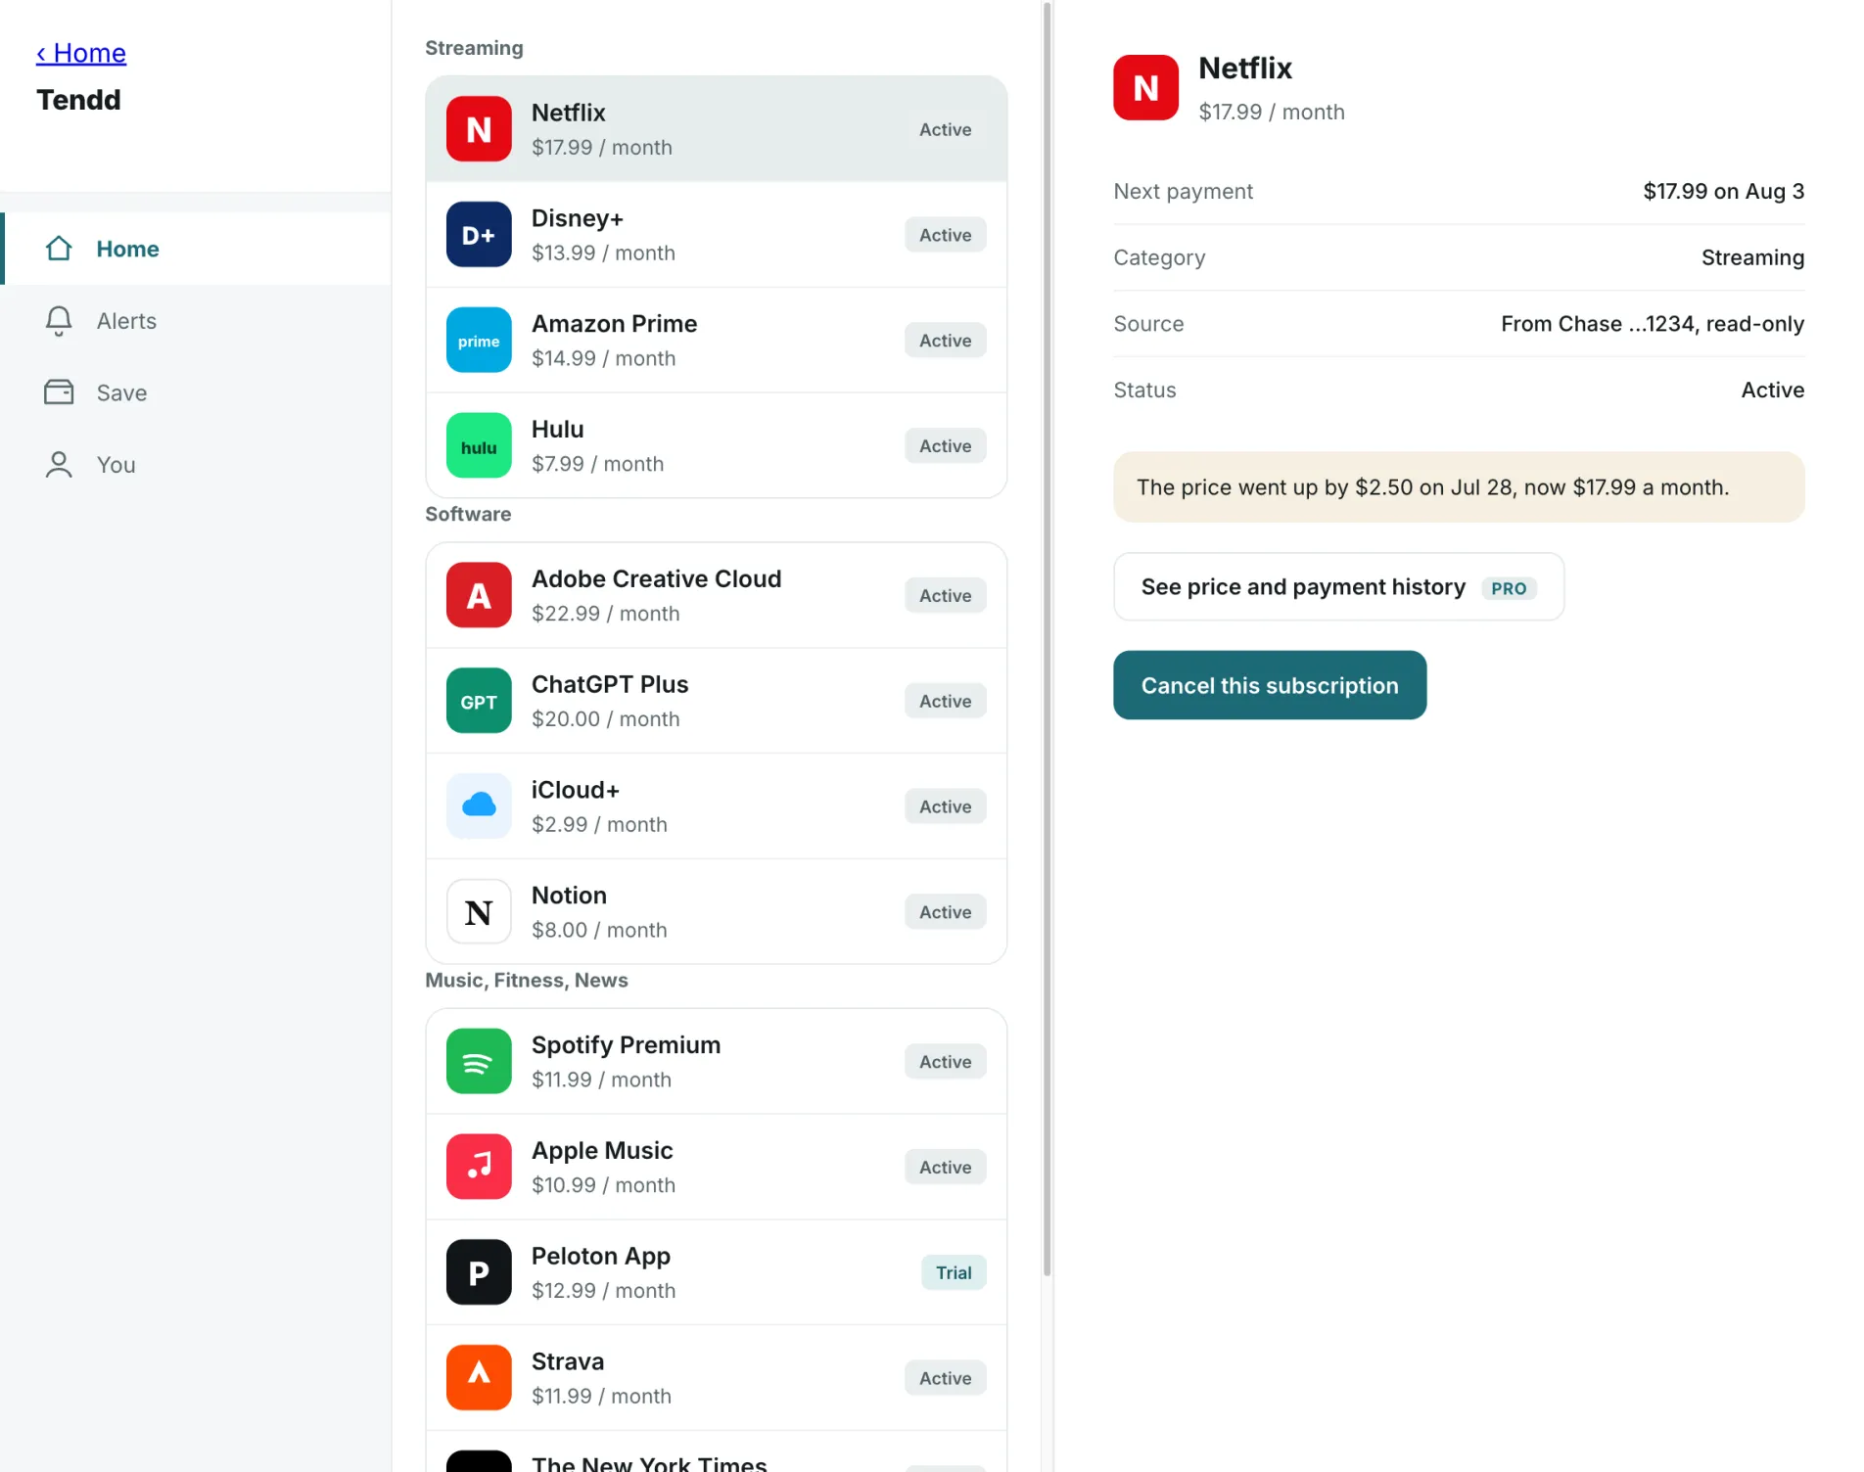1864x1472 pixels.
Task: Select the Peloton App subscription name
Action: click(600, 1257)
